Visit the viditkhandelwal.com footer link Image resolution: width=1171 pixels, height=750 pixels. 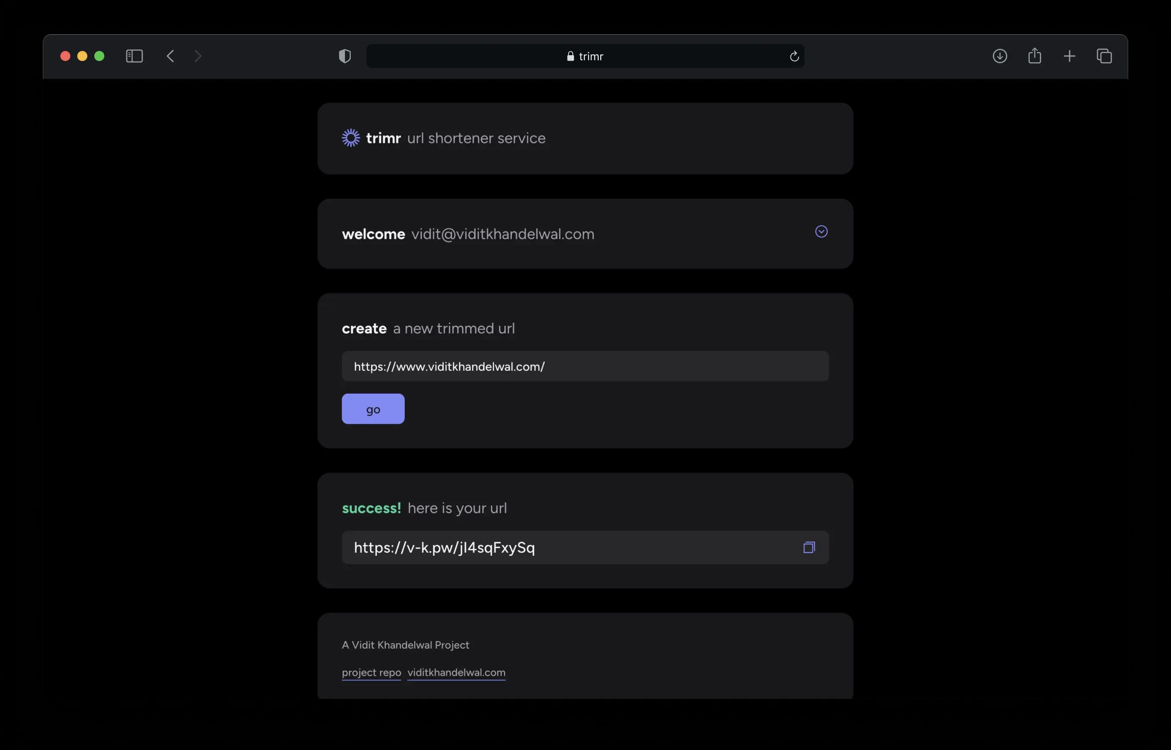[x=456, y=672]
